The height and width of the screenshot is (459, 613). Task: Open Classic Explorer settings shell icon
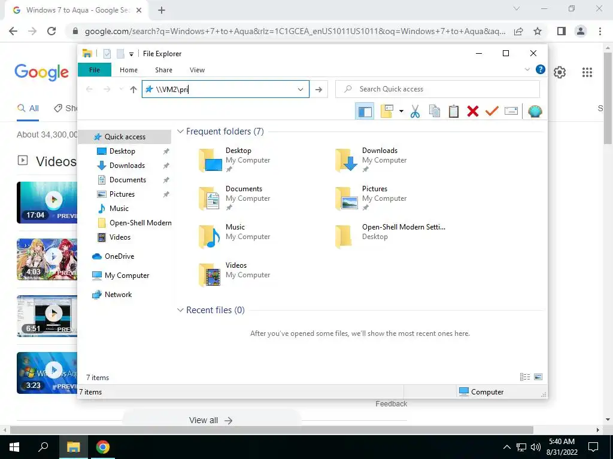pos(535,112)
